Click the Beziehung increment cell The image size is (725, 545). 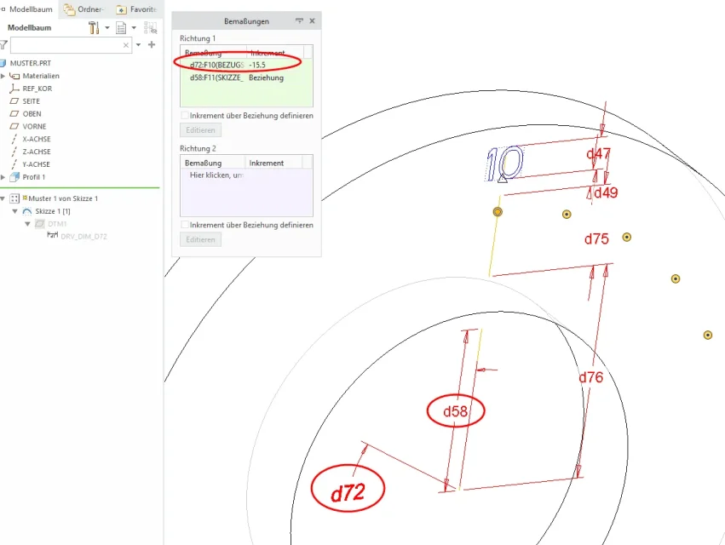point(267,77)
